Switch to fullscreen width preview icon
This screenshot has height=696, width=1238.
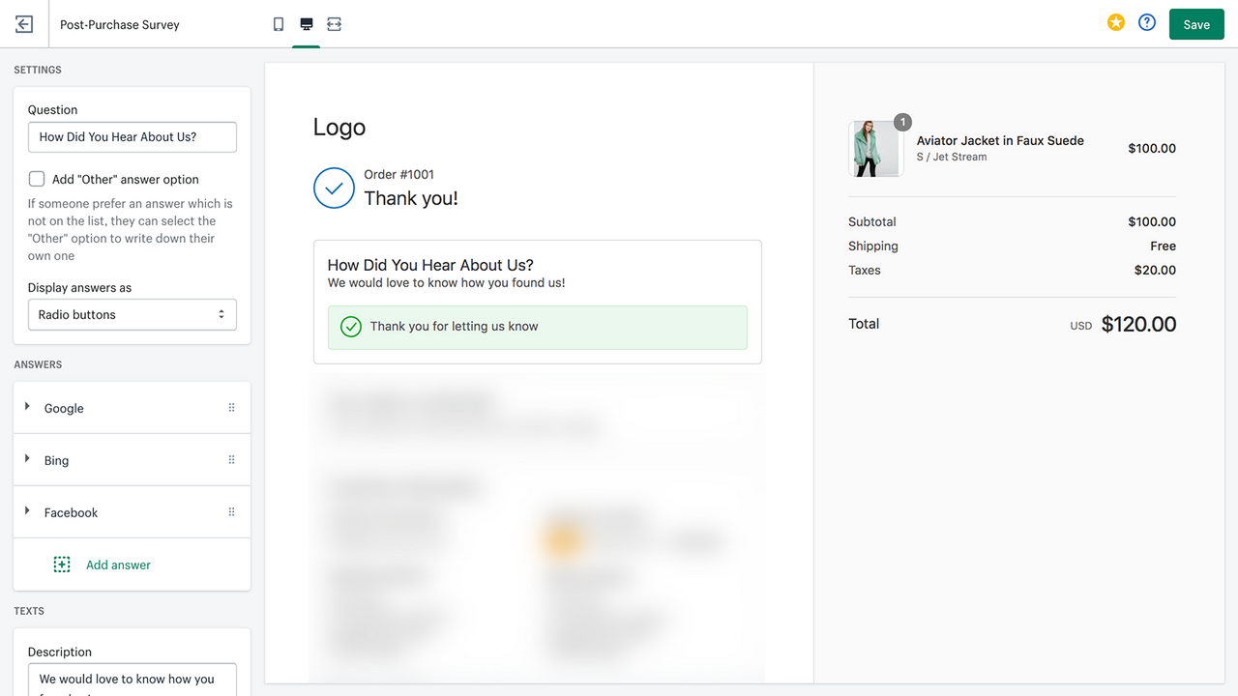click(335, 24)
